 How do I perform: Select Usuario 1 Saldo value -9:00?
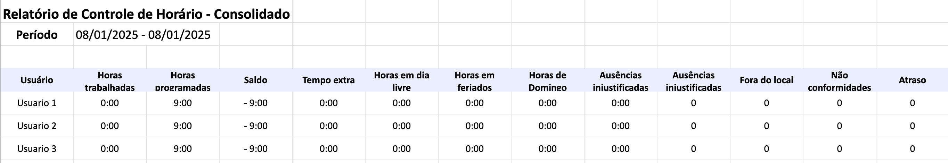(x=255, y=103)
